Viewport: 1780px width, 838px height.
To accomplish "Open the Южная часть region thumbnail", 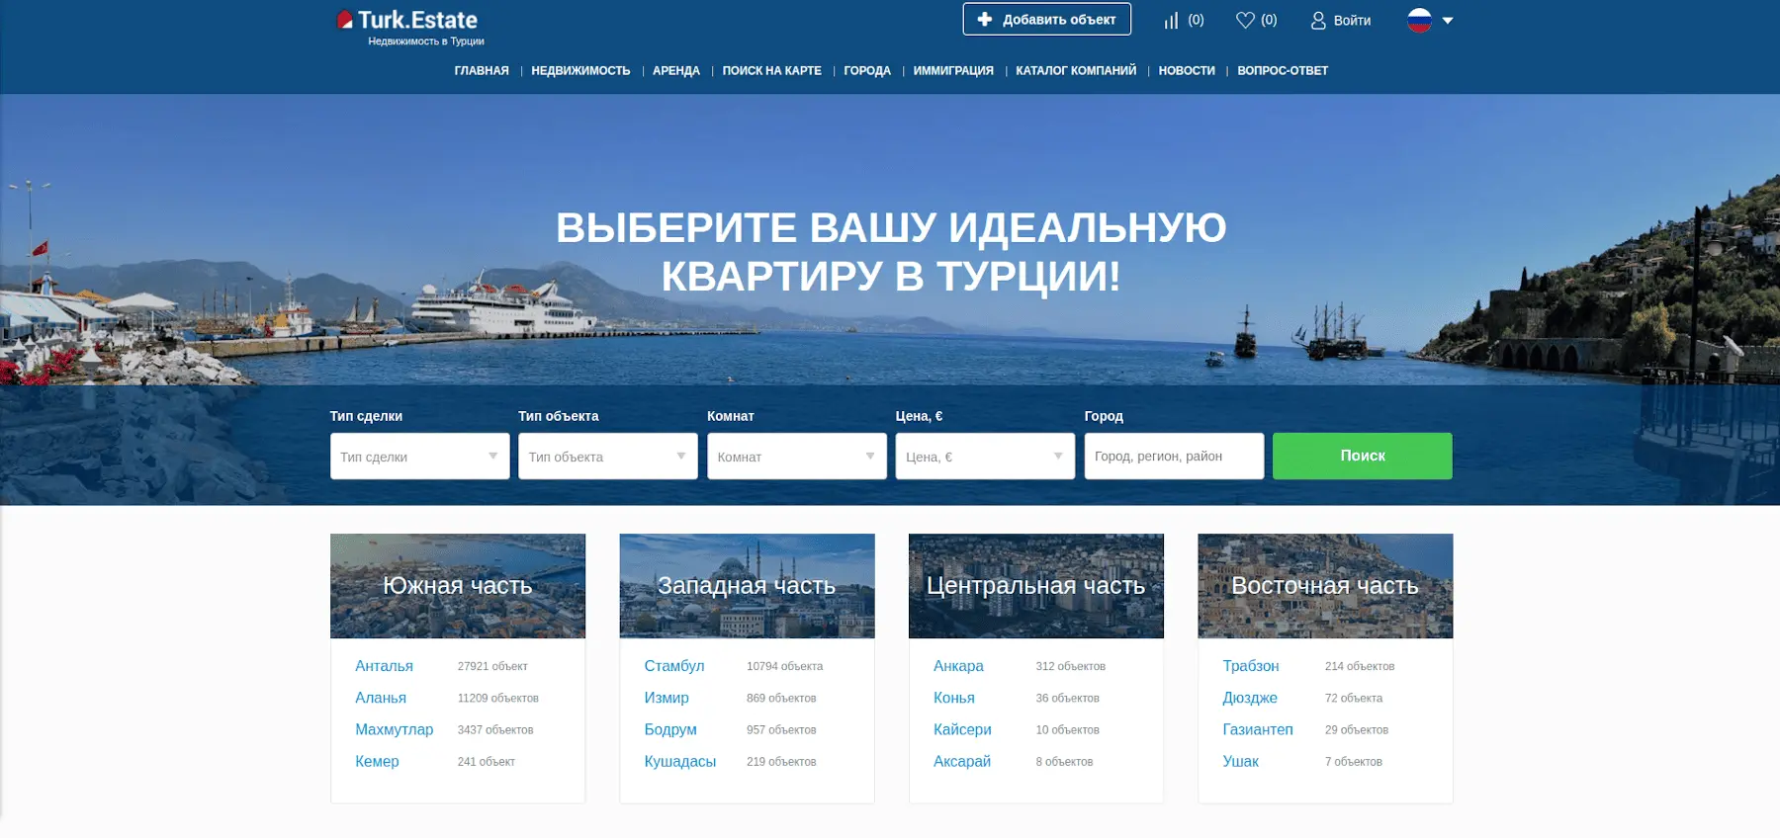I will pyautogui.click(x=458, y=586).
